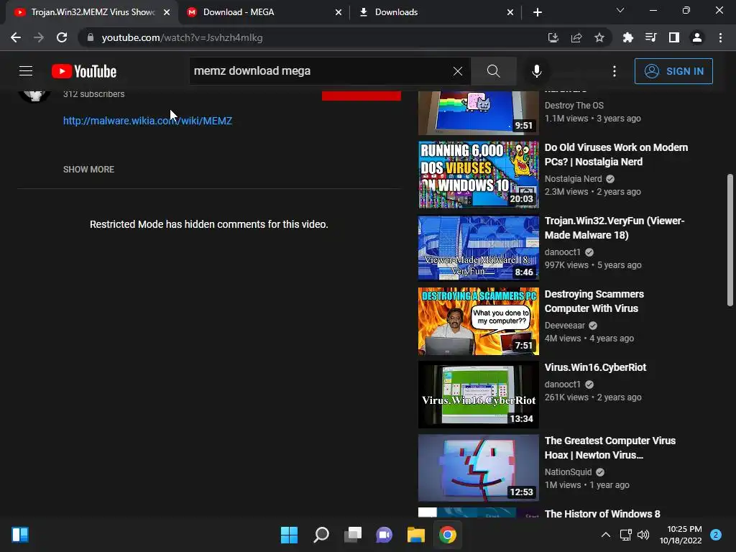
Task: Open The History of Windows 8 title
Action: click(602, 513)
